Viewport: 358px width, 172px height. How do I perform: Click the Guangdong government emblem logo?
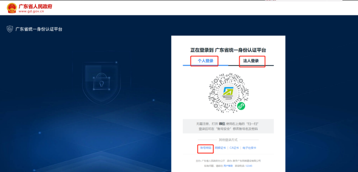click(x=12, y=8)
